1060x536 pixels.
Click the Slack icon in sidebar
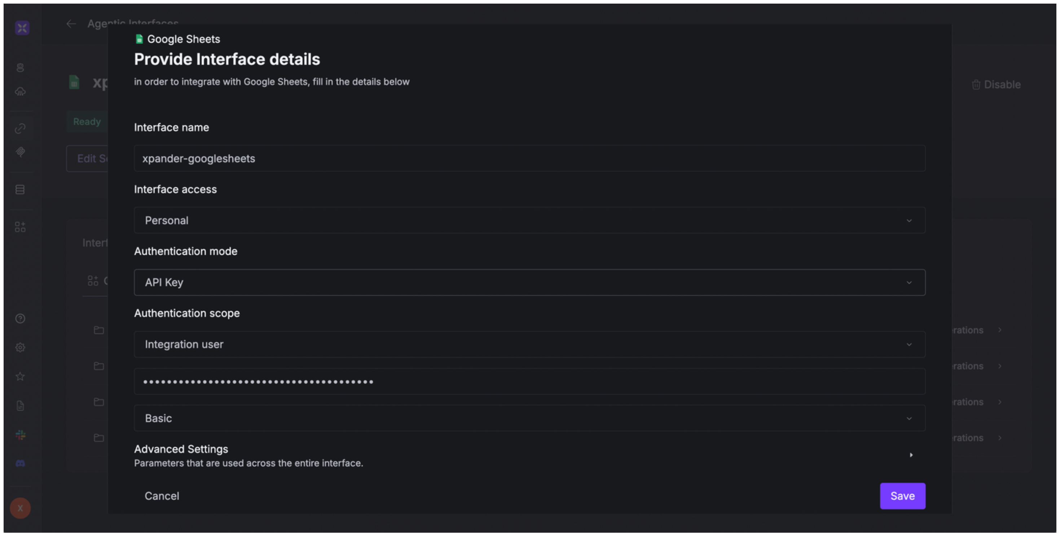[20, 435]
